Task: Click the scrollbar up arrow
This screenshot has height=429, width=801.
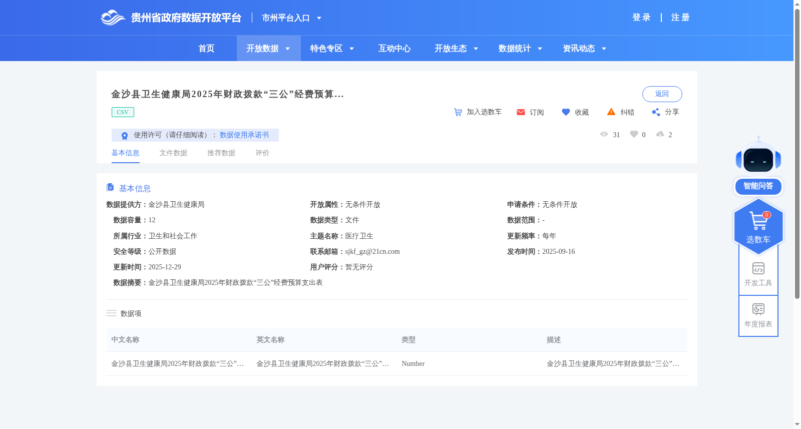Action: click(797, 4)
